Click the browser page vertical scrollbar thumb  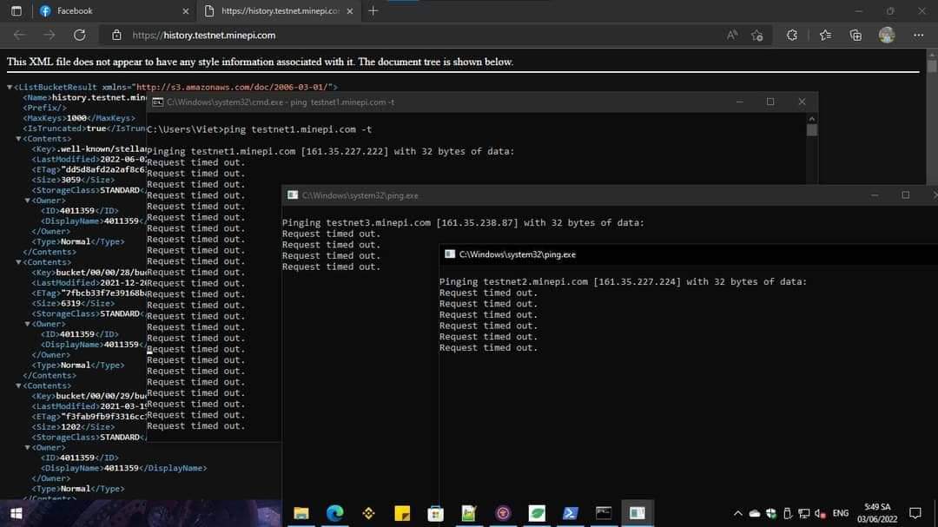pos(932,66)
